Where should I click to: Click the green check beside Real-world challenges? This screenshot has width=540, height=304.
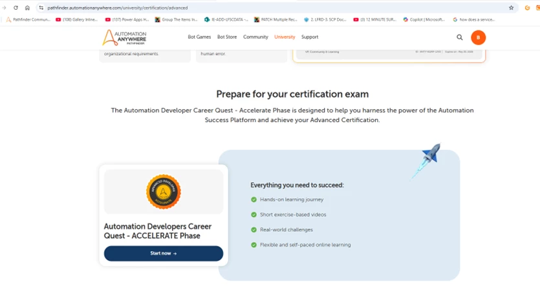click(254, 230)
